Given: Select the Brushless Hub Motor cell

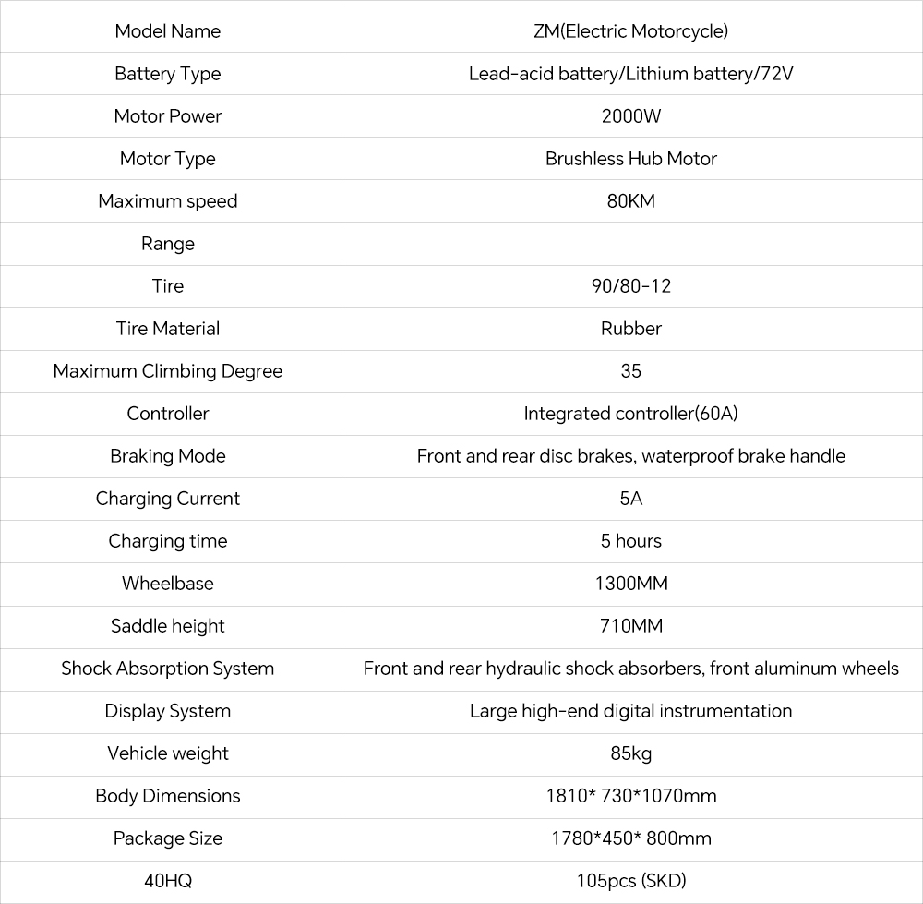Looking at the screenshot, I should (x=631, y=159).
